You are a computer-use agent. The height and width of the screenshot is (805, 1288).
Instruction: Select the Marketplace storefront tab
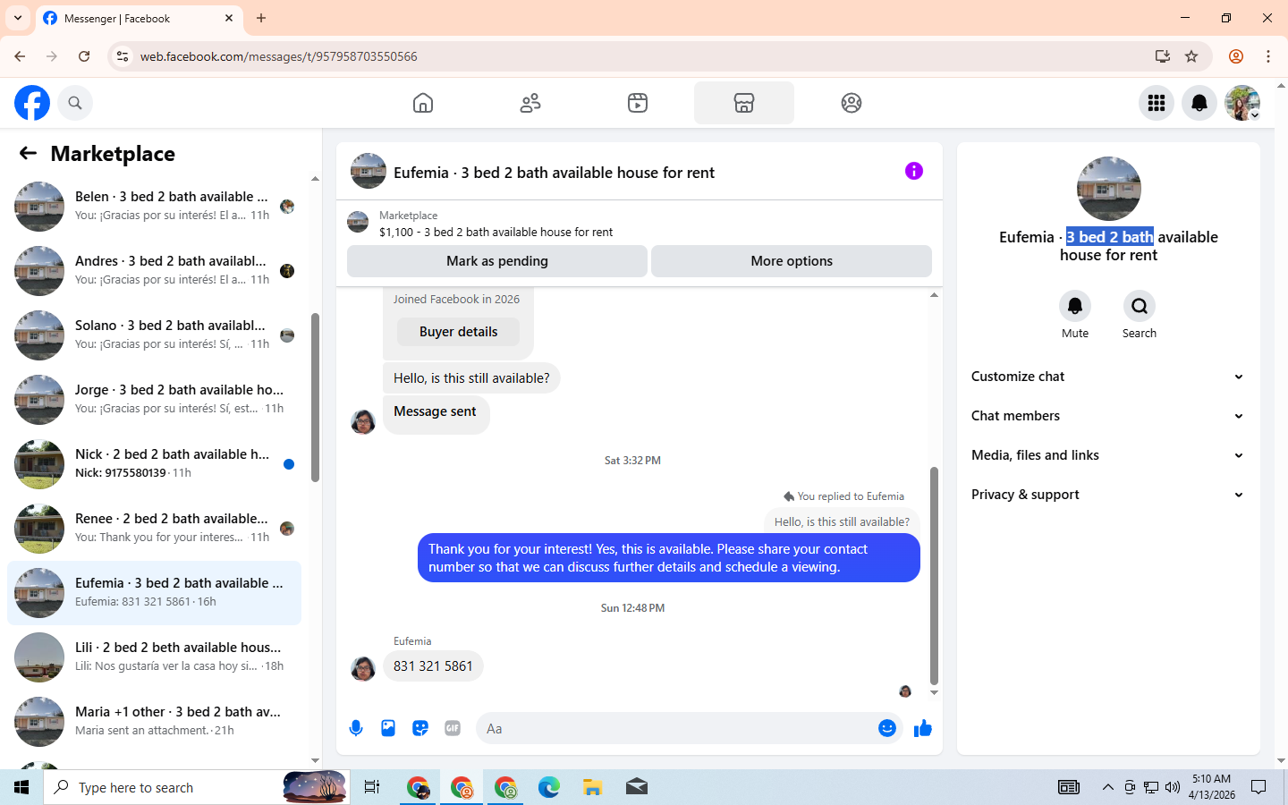click(744, 103)
